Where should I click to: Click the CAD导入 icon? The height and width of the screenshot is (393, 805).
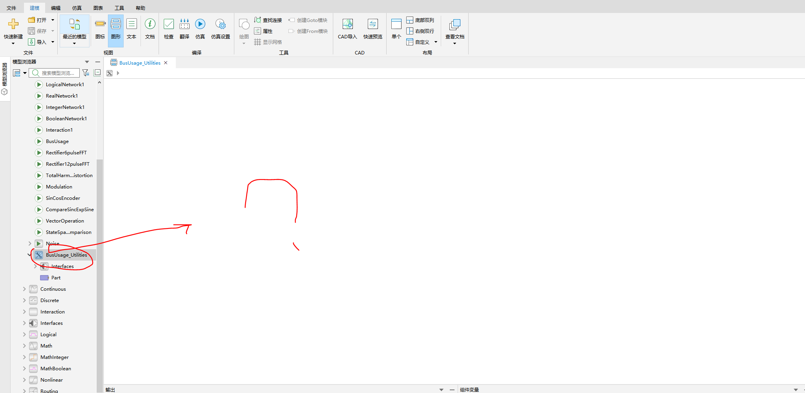[348, 24]
